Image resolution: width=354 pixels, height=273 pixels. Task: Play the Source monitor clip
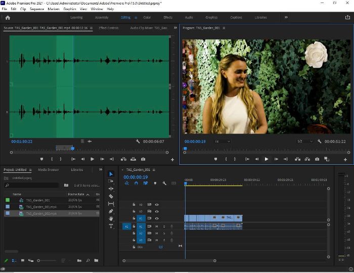point(93,159)
